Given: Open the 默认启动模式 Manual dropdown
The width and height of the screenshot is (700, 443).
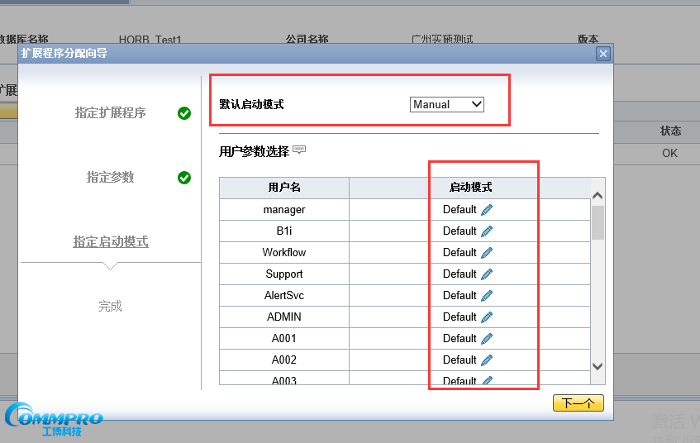Looking at the screenshot, I should (446, 104).
